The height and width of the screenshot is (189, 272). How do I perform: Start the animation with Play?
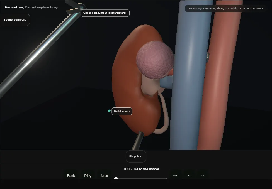pos(88,176)
